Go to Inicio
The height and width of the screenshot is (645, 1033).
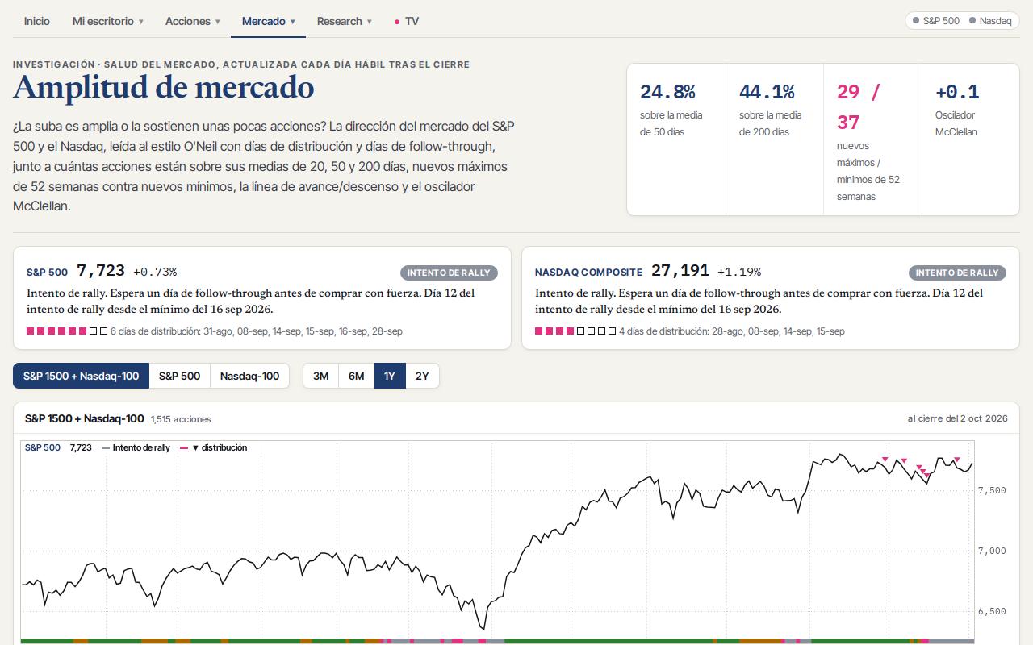37,22
